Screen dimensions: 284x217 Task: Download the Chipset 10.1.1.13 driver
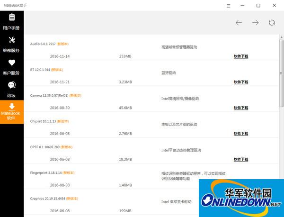pyautogui.click(x=241, y=134)
